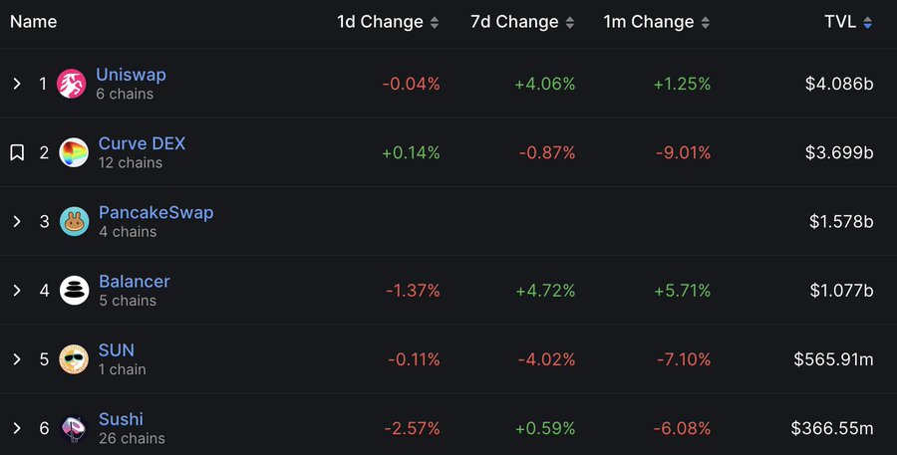This screenshot has width=897, height=455.
Task: Expand the Uniswap row chevron
Action: pos(17,84)
